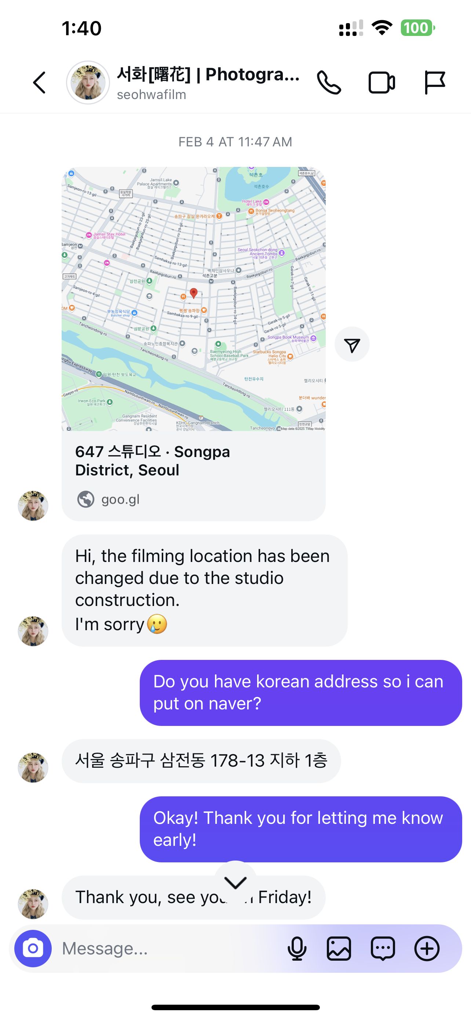Tap the flag icon in header
471x1019 pixels.
pos(434,83)
